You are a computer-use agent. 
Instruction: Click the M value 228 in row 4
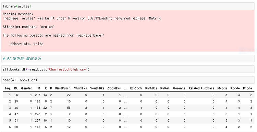coord(38,114)
